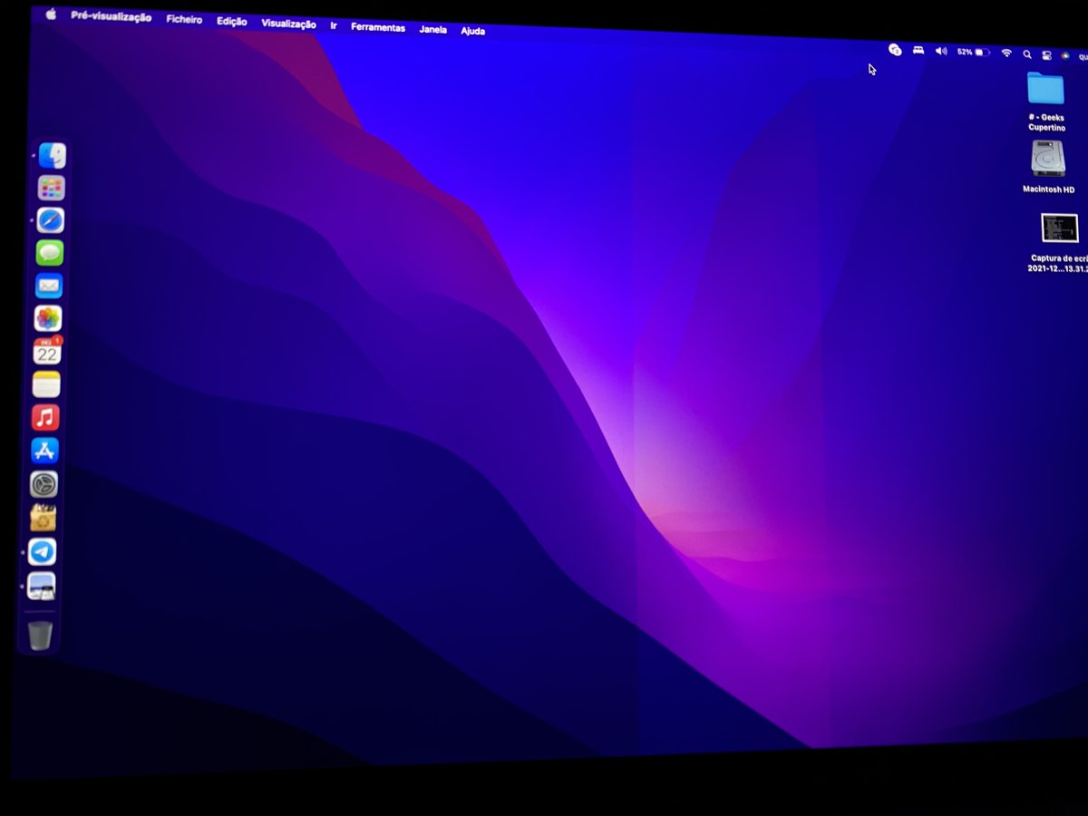
Task: Click the Wi-Fi status icon
Action: [1006, 53]
